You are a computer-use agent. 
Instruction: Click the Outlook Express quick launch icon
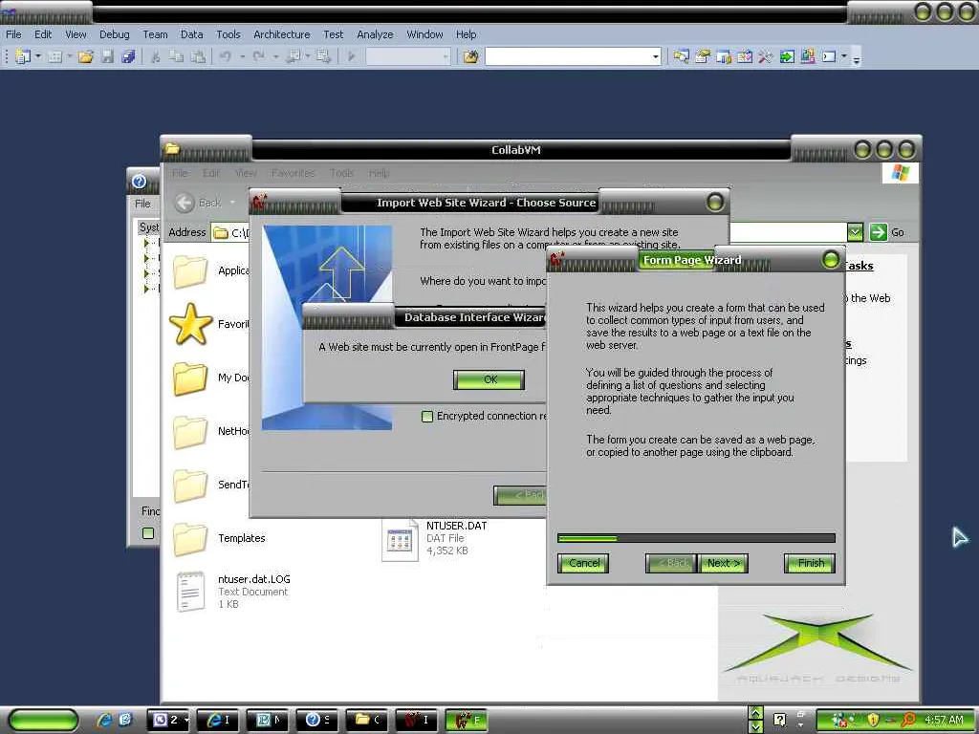125,720
